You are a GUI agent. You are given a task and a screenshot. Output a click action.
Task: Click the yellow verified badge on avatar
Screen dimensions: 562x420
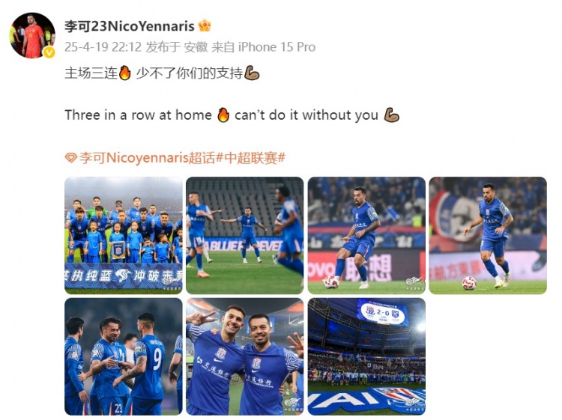click(x=49, y=52)
